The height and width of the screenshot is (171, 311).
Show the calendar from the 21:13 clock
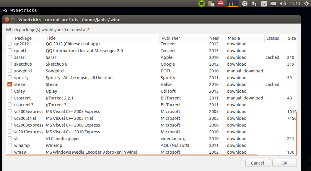(x=294, y=4)
